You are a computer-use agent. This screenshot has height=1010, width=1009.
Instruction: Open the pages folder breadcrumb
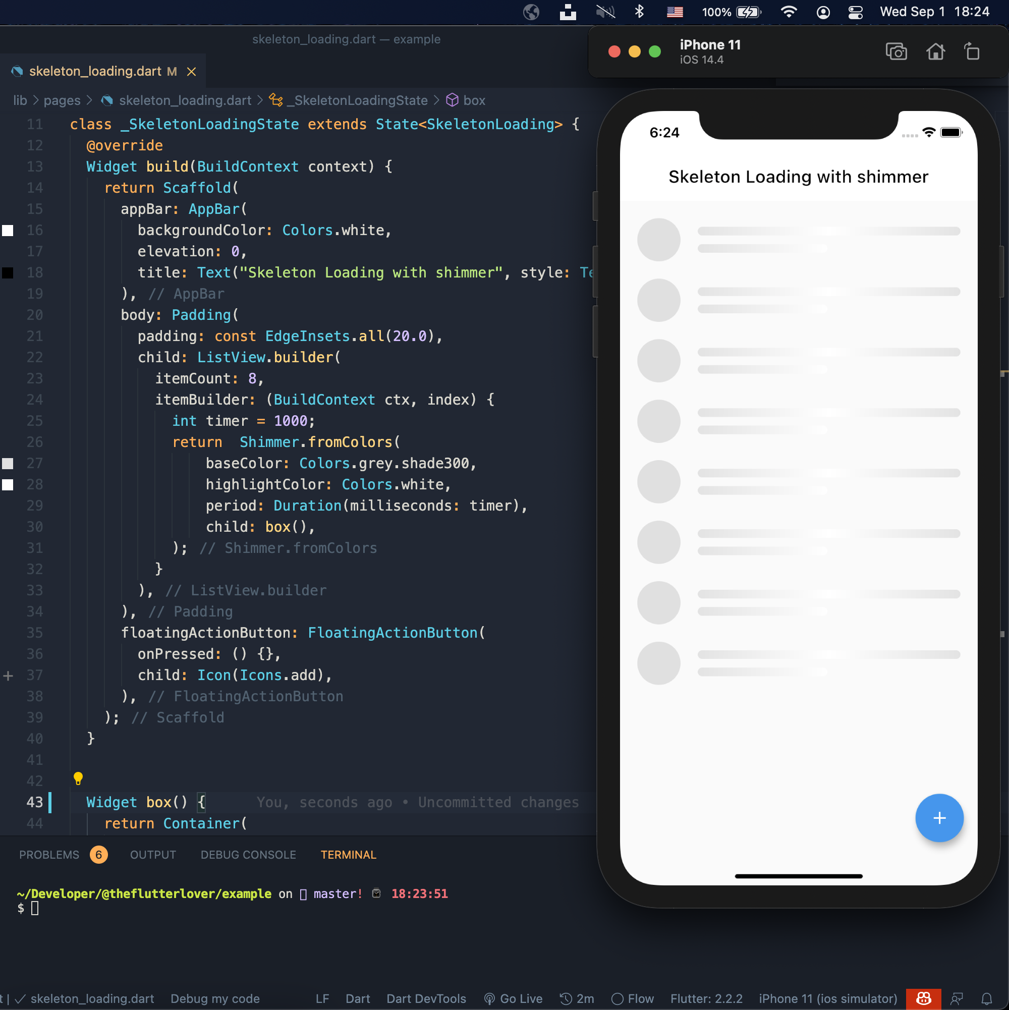[x=62, y=100]
